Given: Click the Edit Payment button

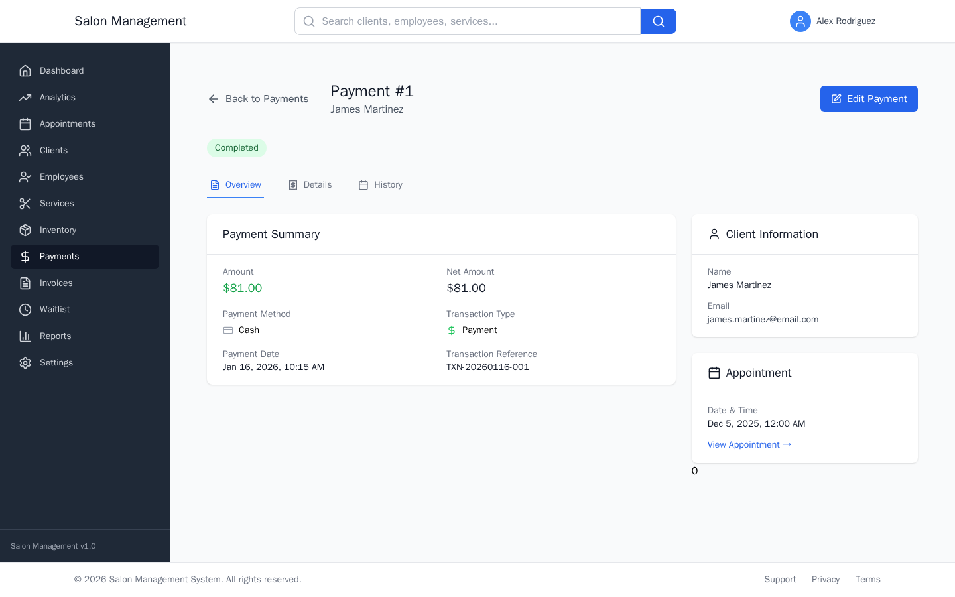Looking at the screenshot, I should 869,98.
